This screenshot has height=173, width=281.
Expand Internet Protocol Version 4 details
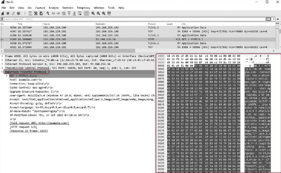tap(2, 64)
